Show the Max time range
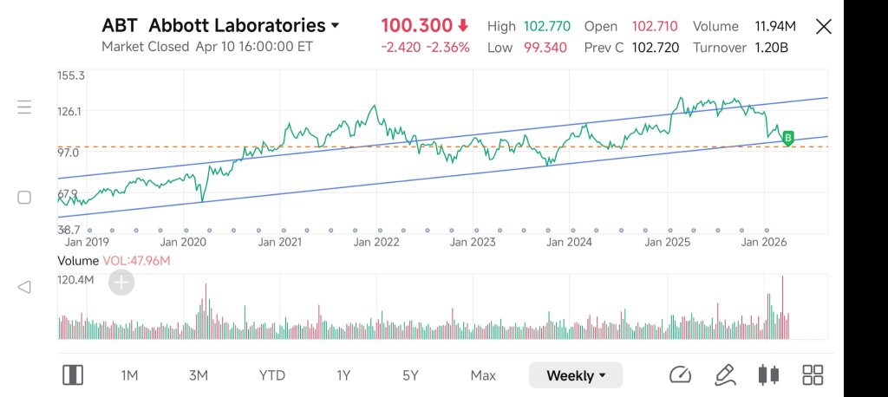Screen dimensions: 888x397 [483, 375]
